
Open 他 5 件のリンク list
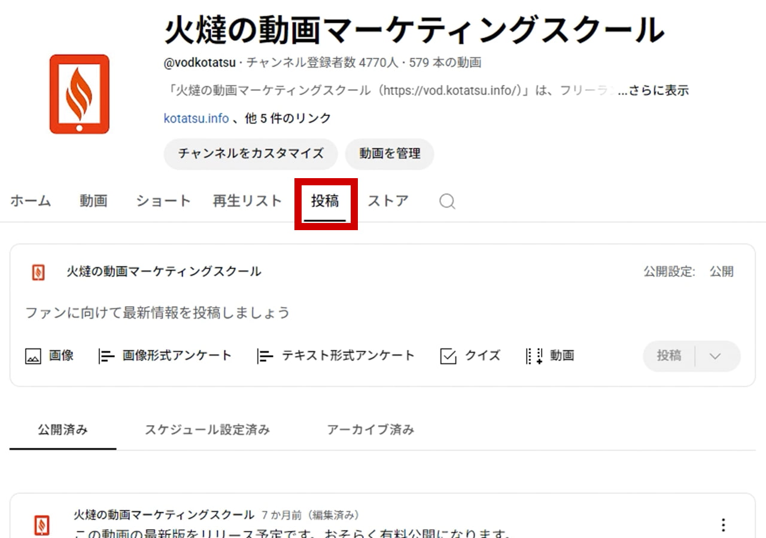tap(288, 118)
